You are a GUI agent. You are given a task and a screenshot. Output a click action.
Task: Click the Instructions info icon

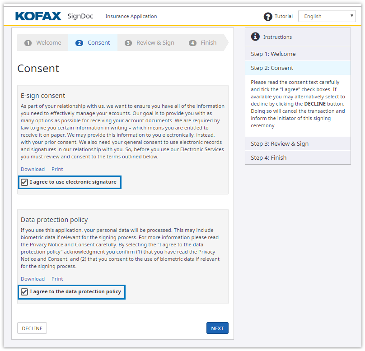[x=255, y=37]
